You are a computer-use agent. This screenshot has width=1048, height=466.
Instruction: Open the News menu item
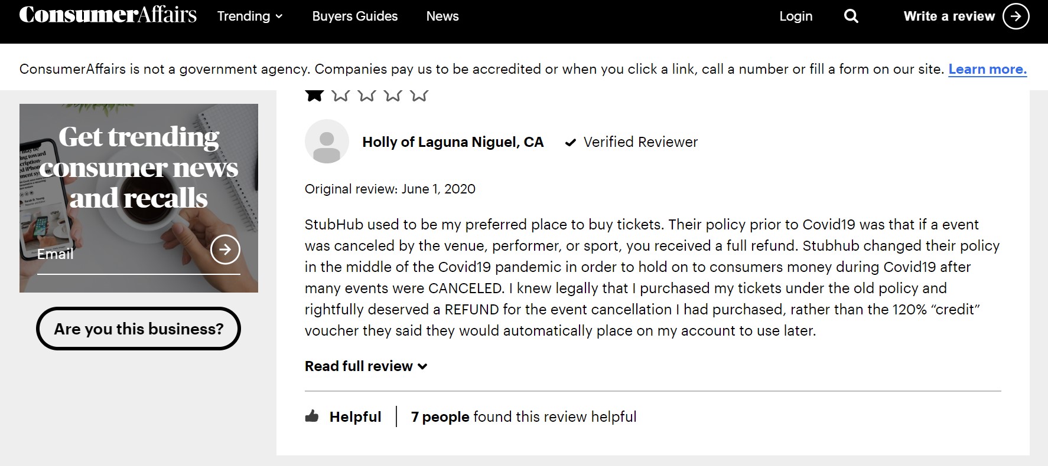[442, 16]
